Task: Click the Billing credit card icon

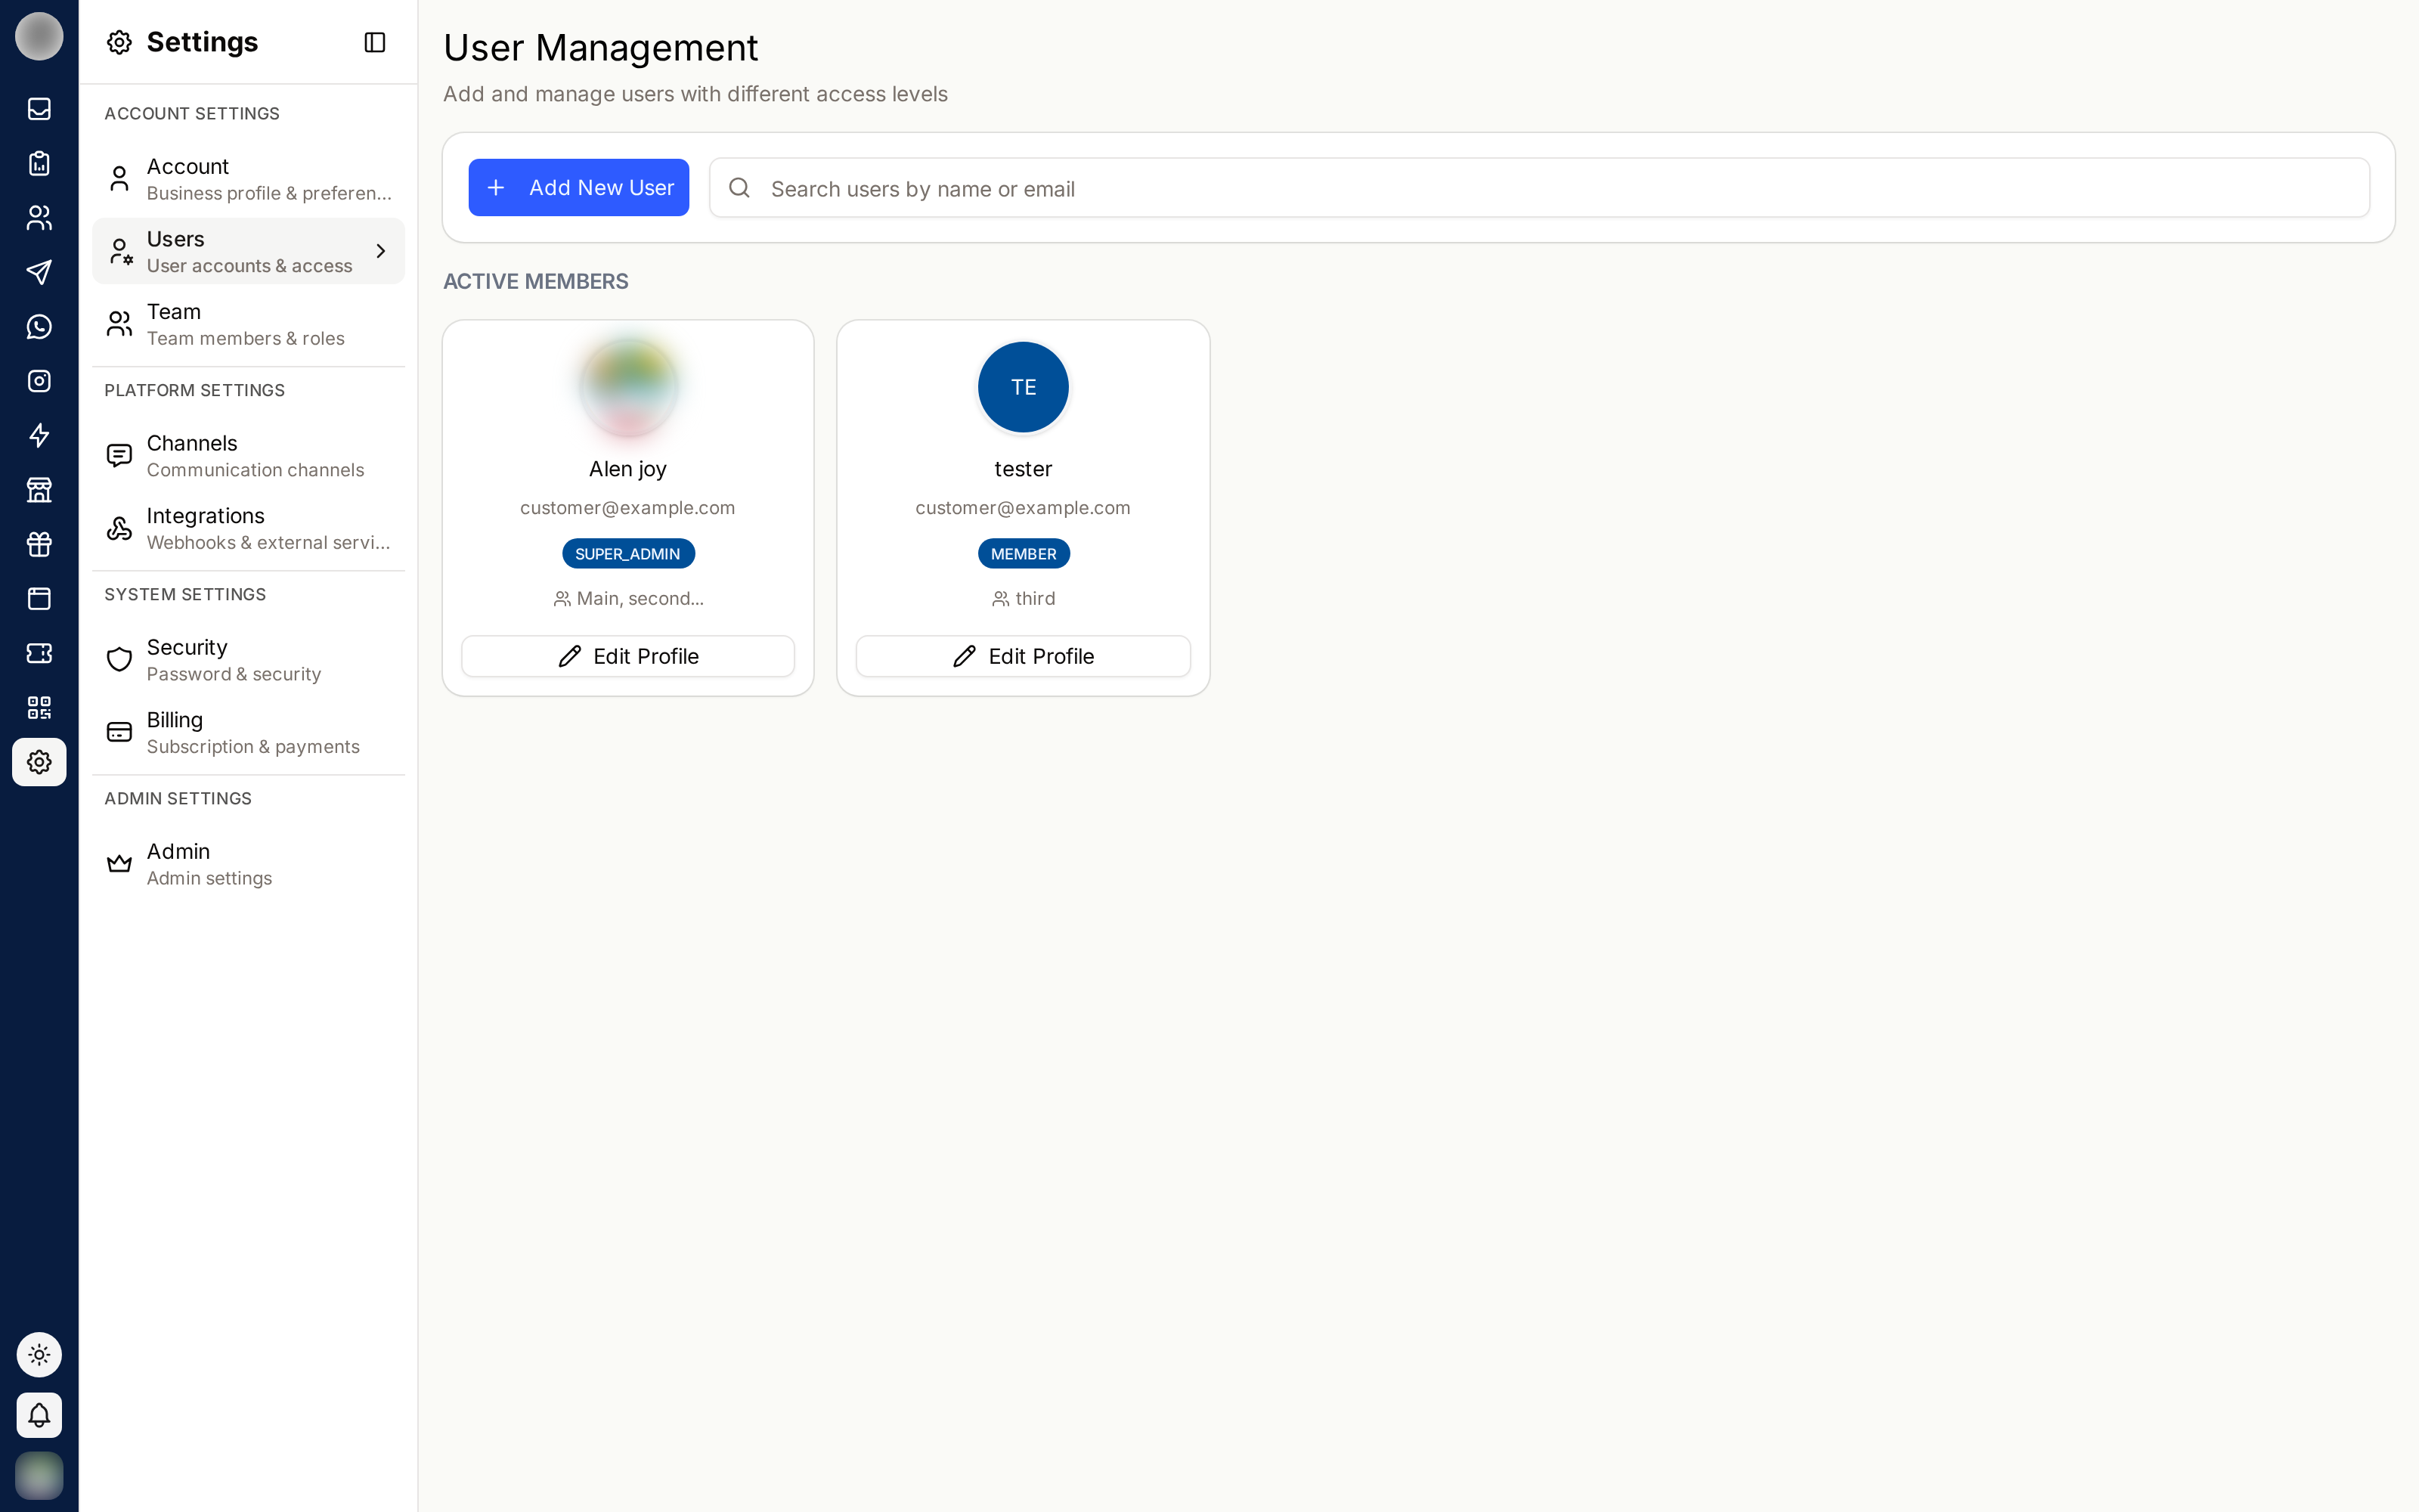Action: click(119, 732)
